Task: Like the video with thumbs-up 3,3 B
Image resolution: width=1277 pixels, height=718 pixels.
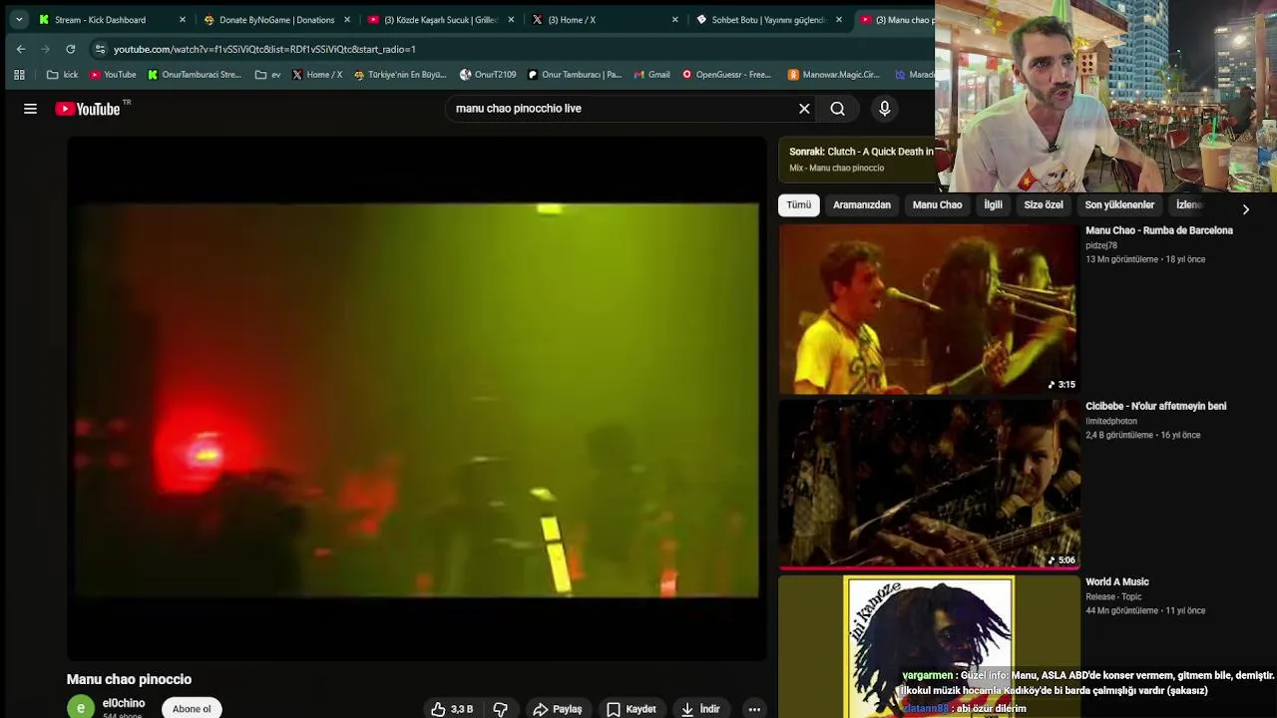Action: 453,709
